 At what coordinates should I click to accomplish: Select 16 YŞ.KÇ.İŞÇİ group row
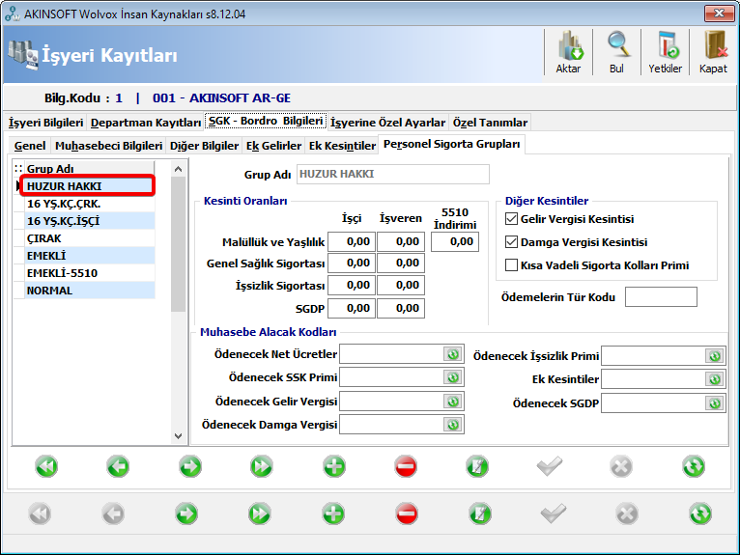click(x=90, y=221)
